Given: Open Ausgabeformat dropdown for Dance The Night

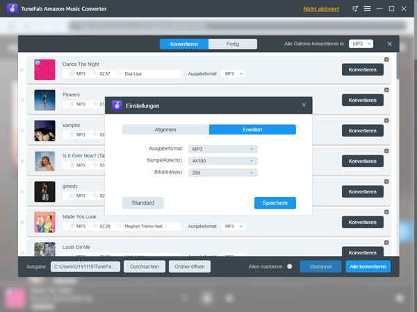Looking at the screenshot, I should (234, 73).
